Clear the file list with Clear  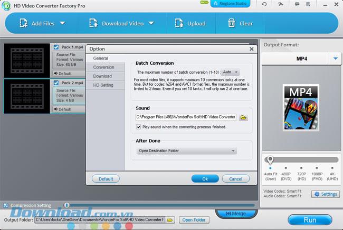(x=240, y=23)
